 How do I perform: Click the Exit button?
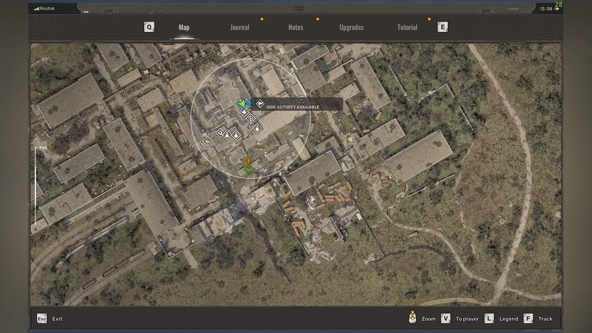tap(50, 319)
